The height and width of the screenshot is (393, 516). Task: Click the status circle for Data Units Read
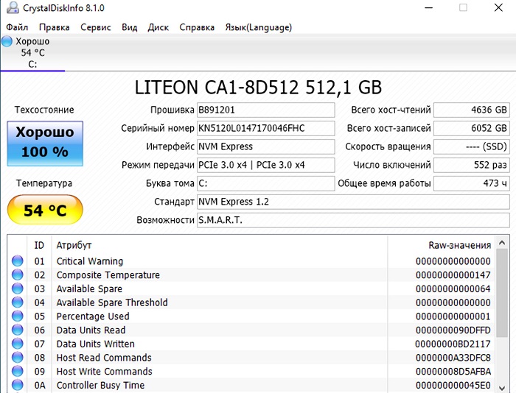tap(18, 330)
